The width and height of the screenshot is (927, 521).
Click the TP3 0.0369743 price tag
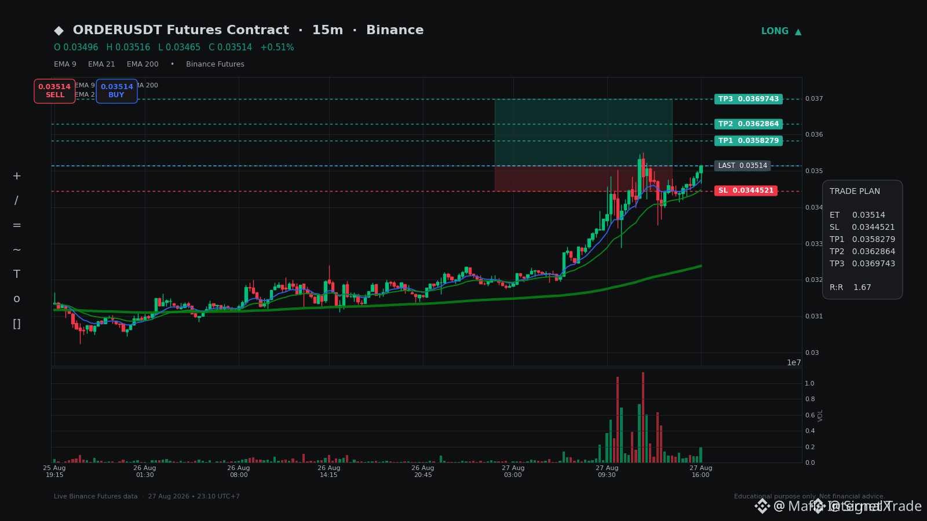[749, 99]
